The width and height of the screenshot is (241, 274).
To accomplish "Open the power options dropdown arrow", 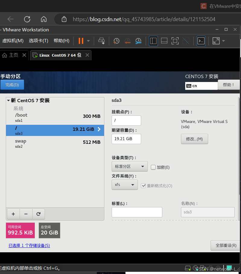I will [x=88, y=41].
